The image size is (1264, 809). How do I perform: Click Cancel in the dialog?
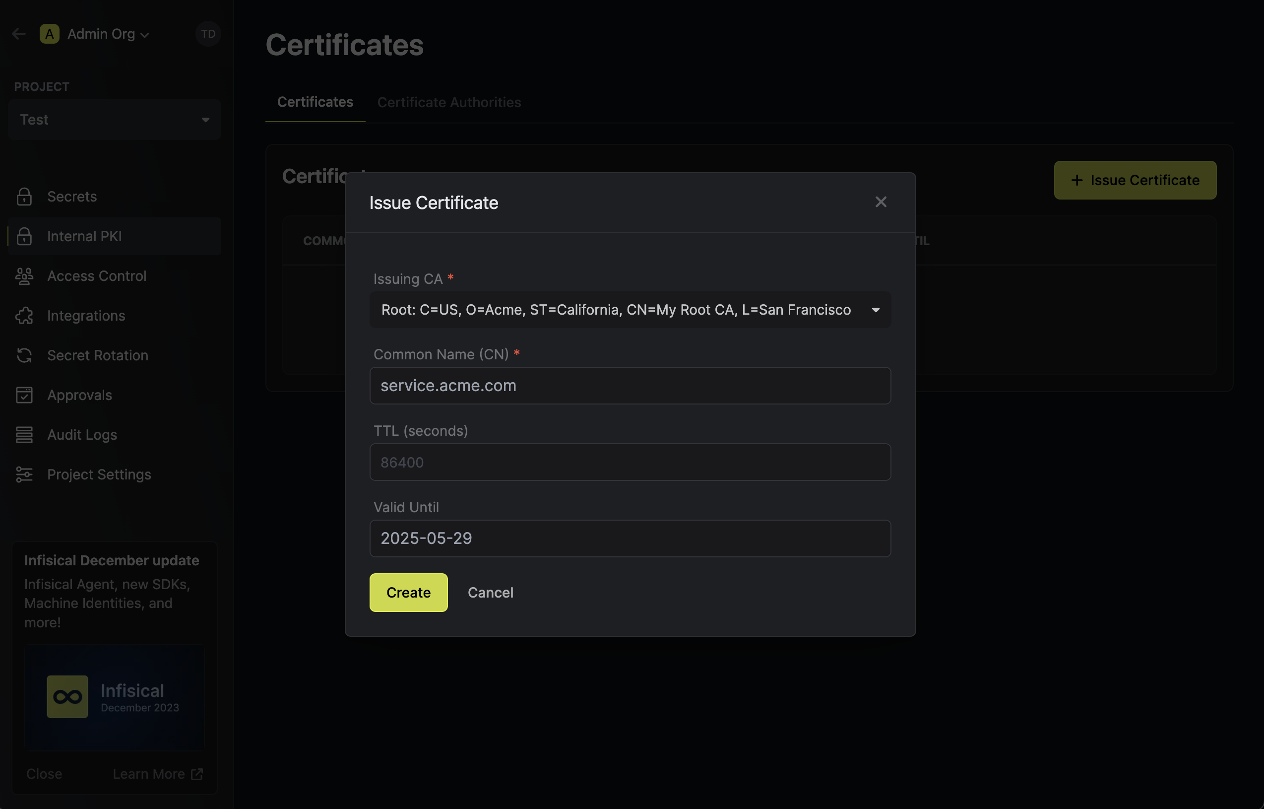tap(490, 593)
